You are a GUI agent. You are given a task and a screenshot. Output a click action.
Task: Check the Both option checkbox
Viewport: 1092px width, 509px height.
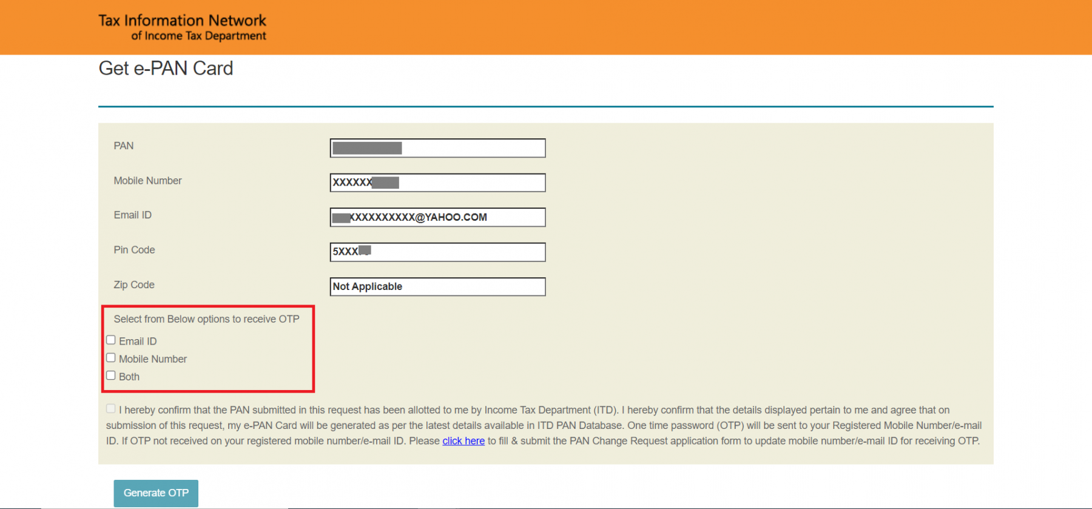tap(111, 376)
